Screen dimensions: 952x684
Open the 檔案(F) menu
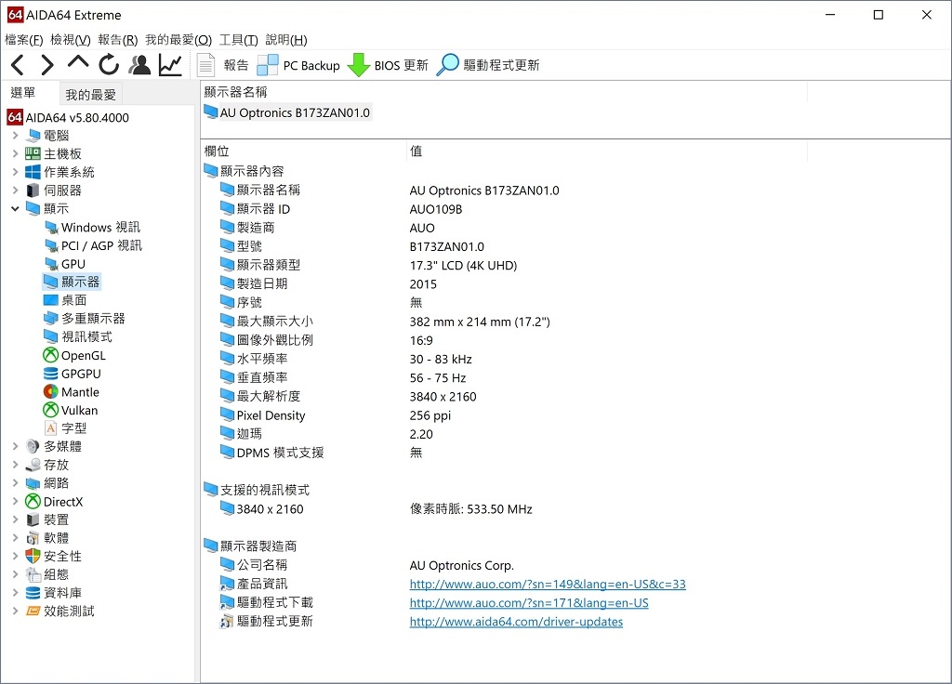click(x=23, y=40)
